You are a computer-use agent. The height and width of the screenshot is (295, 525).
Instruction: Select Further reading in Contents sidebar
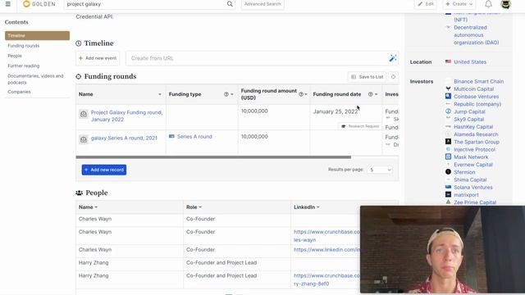pos(24,66)
